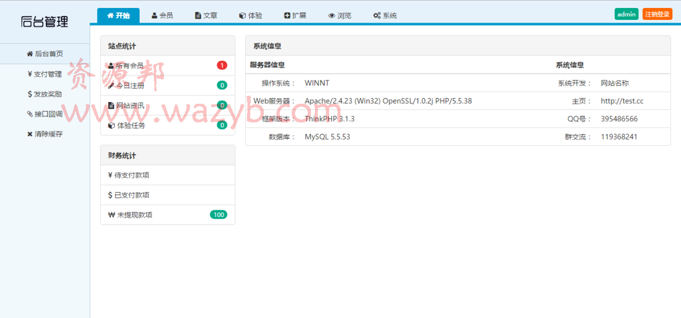
Task: Click the green 100 badge
Action: pyautogui.click(x=218, y=215)
